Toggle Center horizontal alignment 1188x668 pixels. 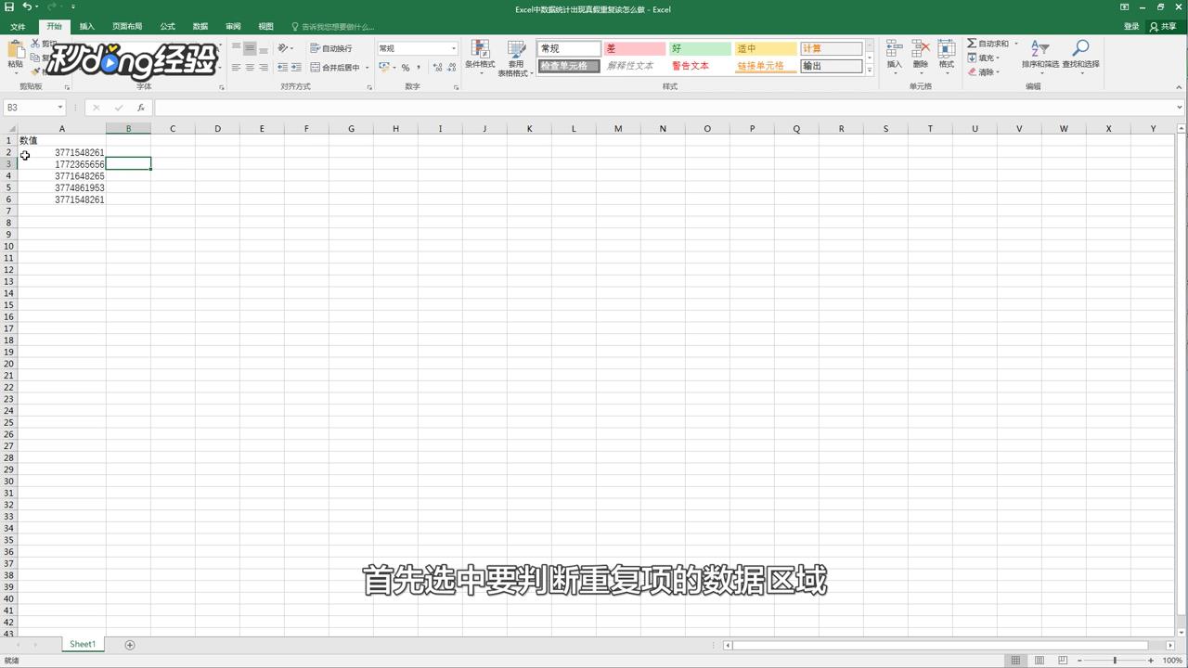(250, 68)
